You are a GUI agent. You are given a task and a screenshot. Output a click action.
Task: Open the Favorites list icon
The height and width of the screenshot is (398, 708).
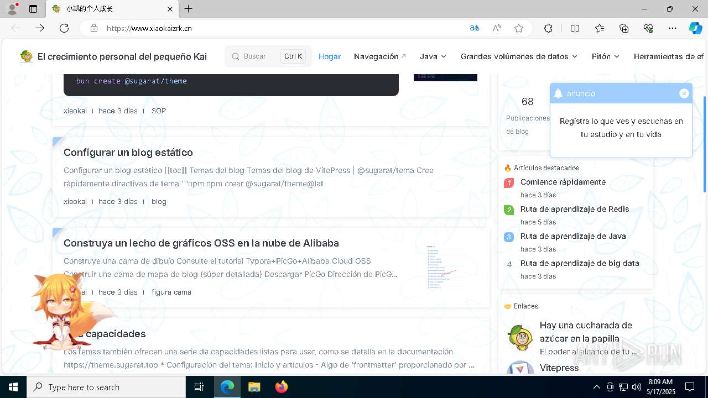(x=600, y=28)
